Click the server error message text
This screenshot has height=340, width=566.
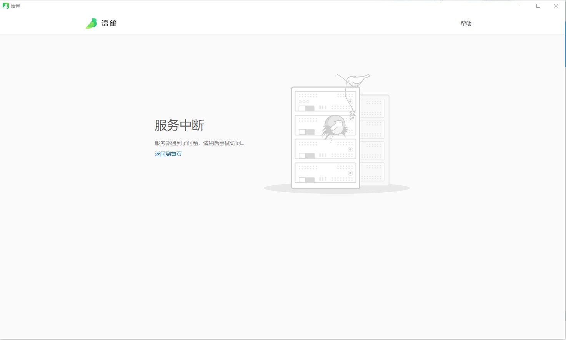coord(199,143)
